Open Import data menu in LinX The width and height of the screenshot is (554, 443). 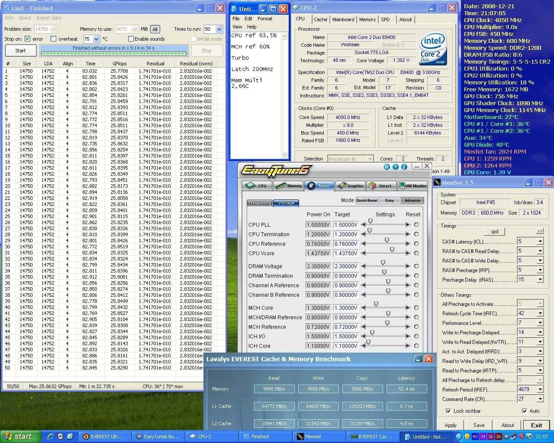coord(48,18)
